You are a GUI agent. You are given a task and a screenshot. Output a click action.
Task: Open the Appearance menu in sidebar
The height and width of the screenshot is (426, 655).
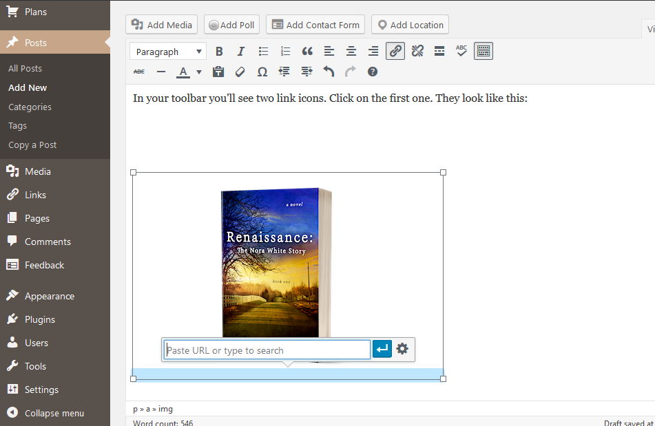click(49, 296)
